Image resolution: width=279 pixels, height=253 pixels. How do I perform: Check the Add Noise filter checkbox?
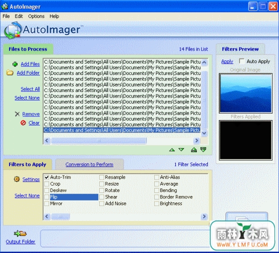coord(102,203)
